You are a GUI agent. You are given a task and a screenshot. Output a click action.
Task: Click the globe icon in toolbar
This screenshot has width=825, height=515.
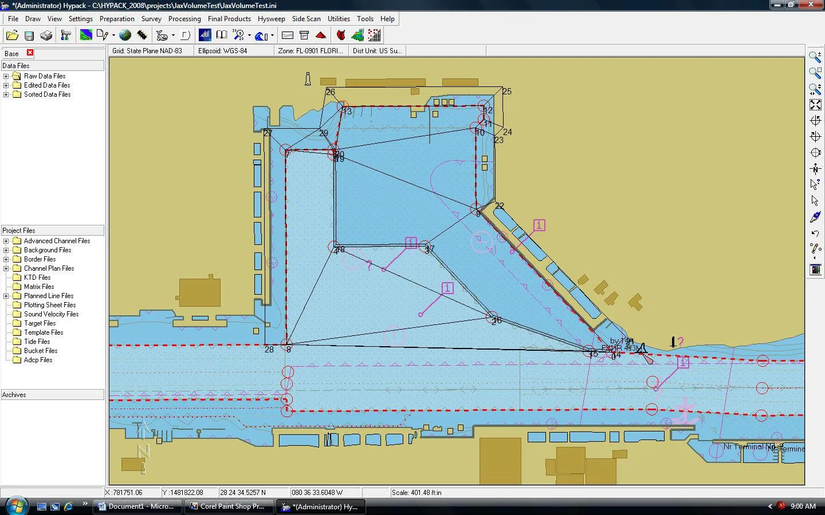(x=125, y=35)
